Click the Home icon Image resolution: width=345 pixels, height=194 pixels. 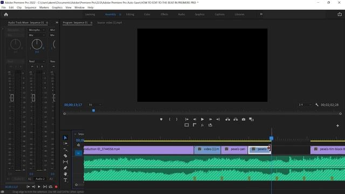[x=6, y=15]
